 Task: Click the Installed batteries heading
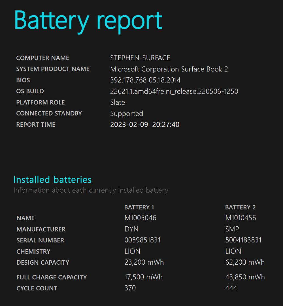pos(52,180)
